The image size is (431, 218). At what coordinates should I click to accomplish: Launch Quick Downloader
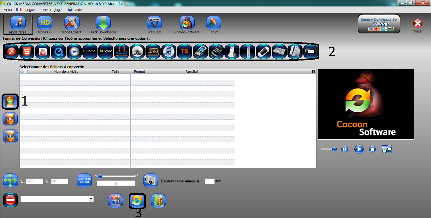tap(103, 25)
